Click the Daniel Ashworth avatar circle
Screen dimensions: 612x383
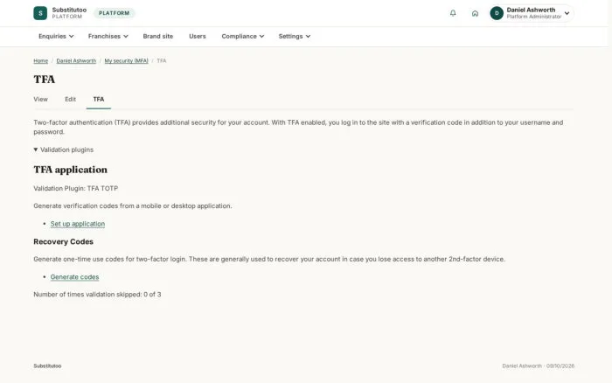(x=497, y=13)
